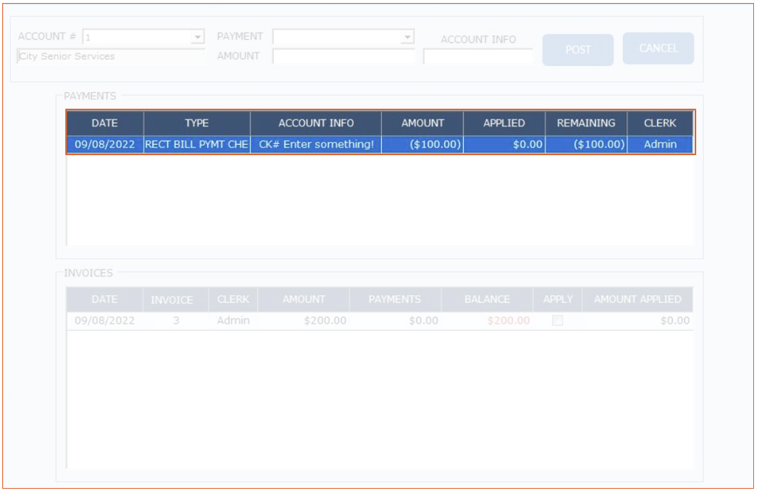The width and height of the screenshot is (757, 491).
Task: Click the Amount input field
Action: pos(344,56)
